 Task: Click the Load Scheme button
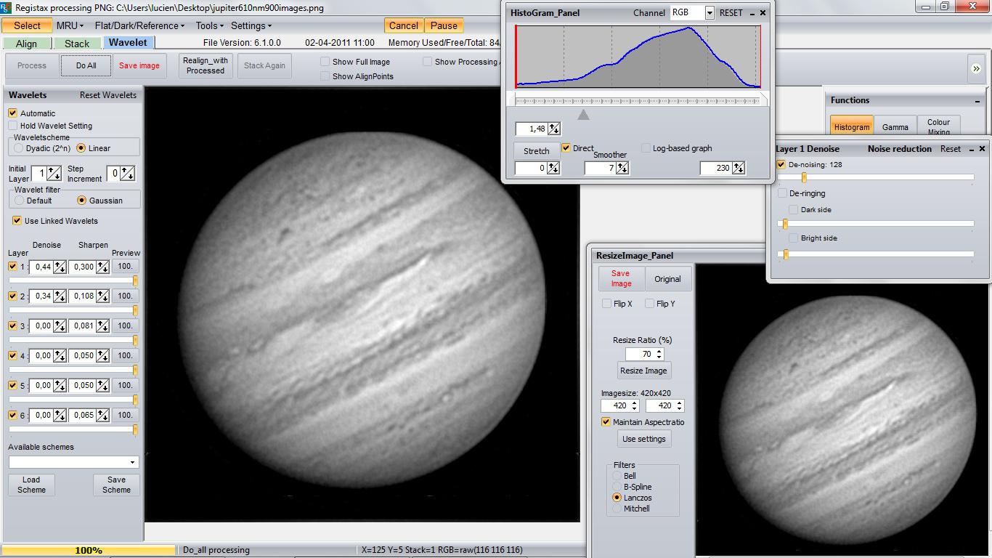click(31, 485)
